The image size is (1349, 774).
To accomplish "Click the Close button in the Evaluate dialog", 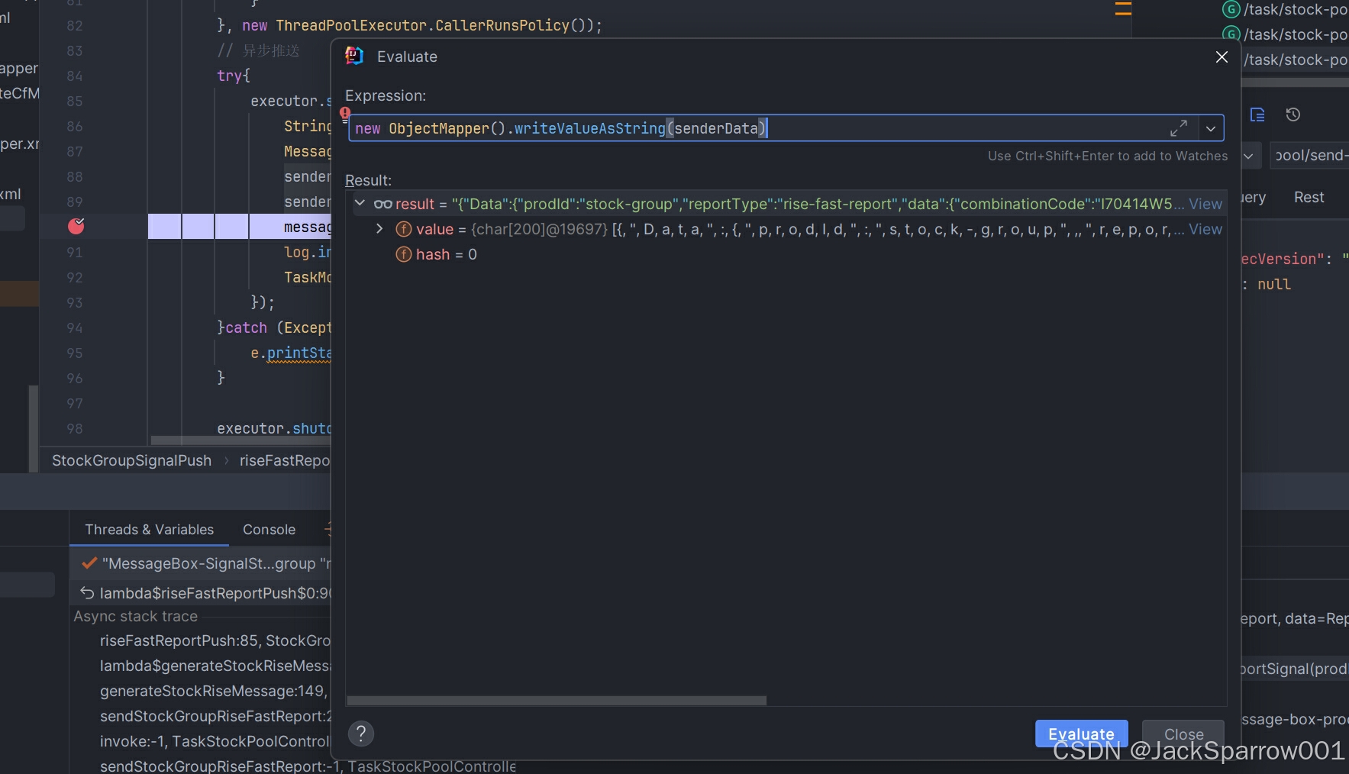I will (1182, 734).
